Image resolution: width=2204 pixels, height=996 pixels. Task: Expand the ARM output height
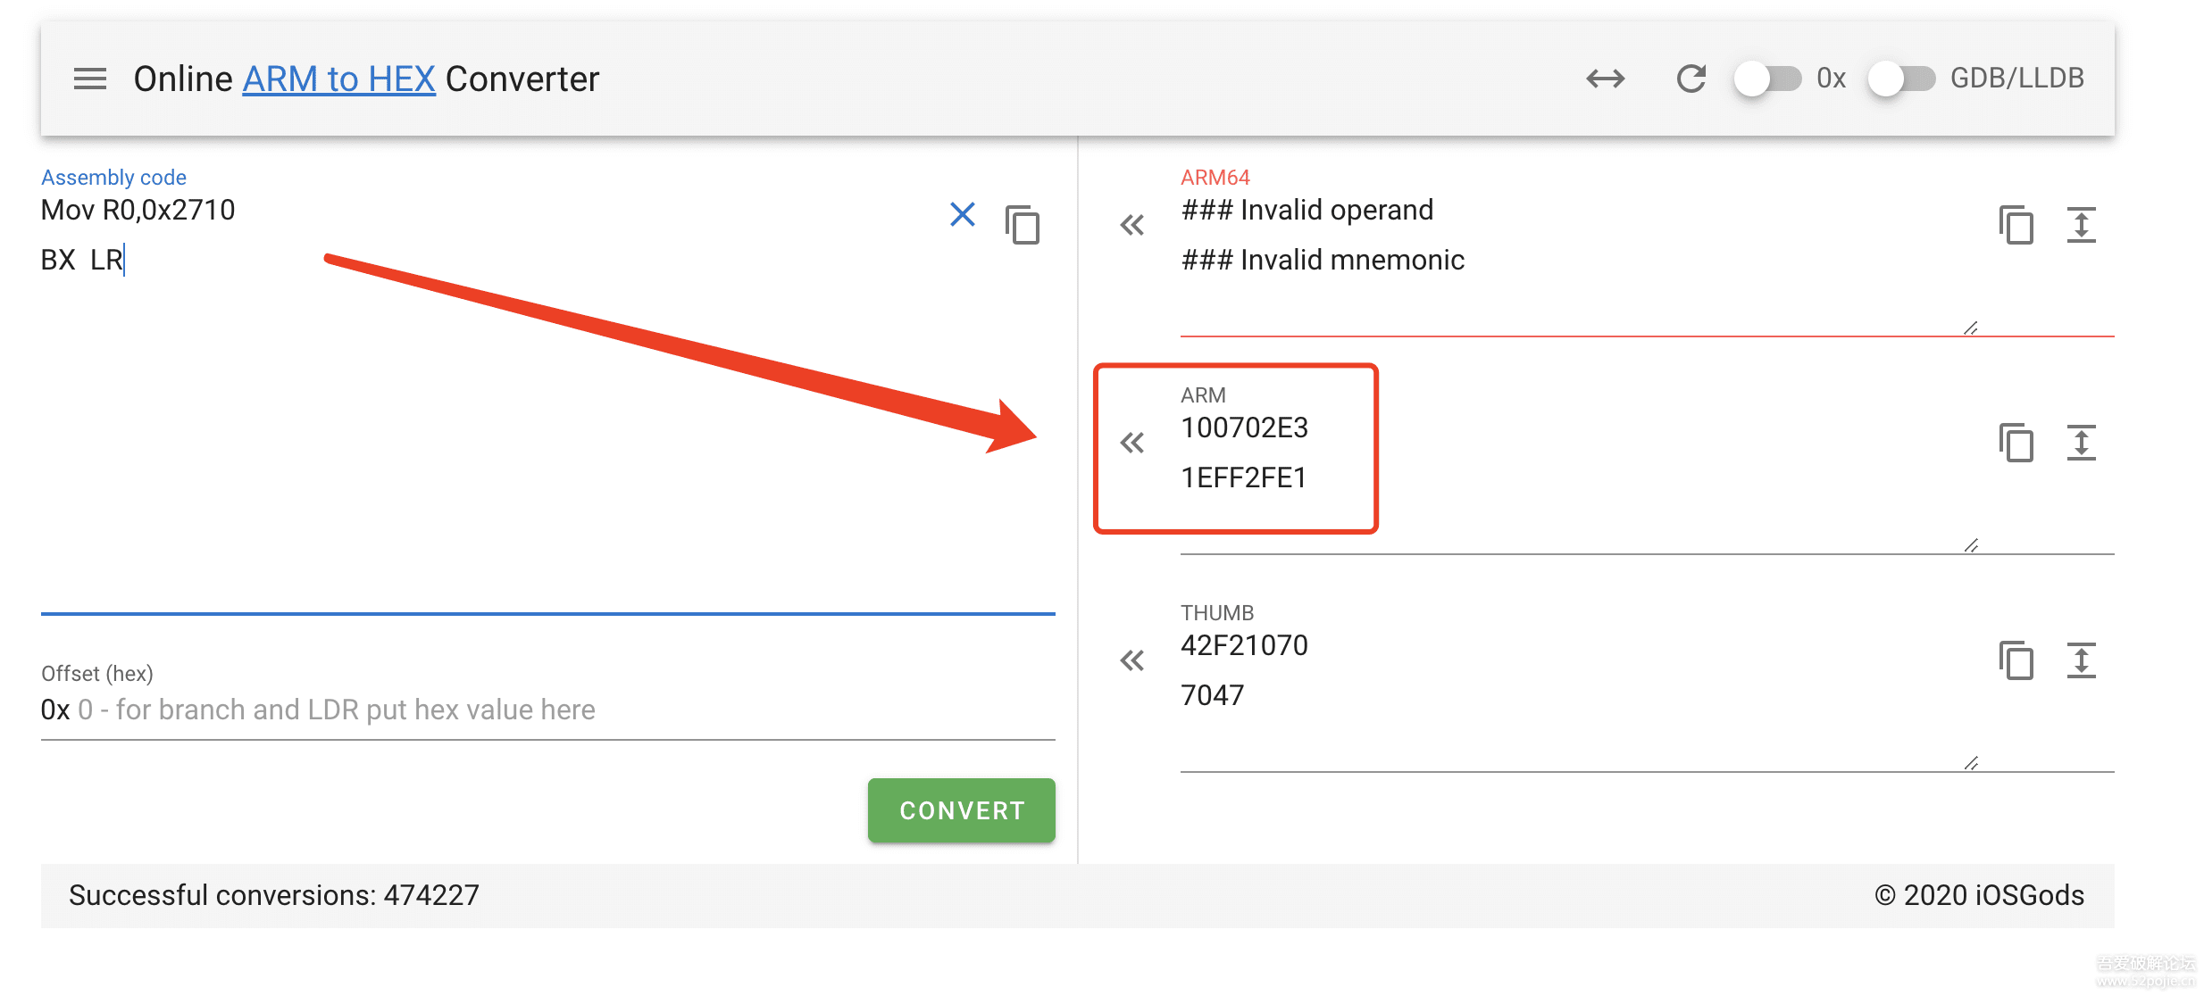2081,443
